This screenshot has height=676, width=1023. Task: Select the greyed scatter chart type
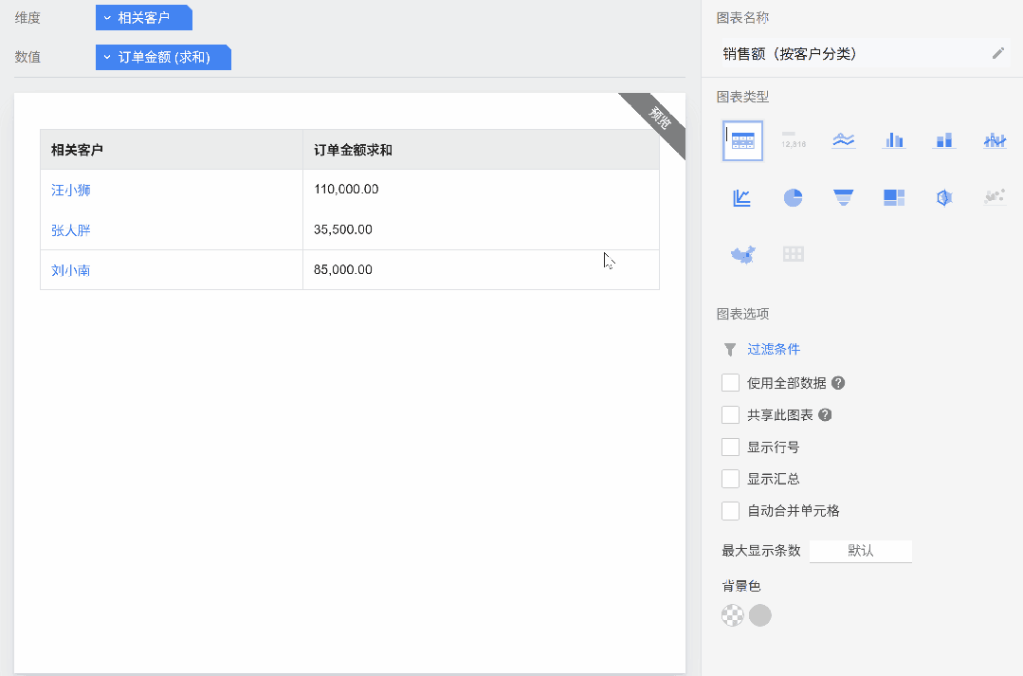coord(995,197)
